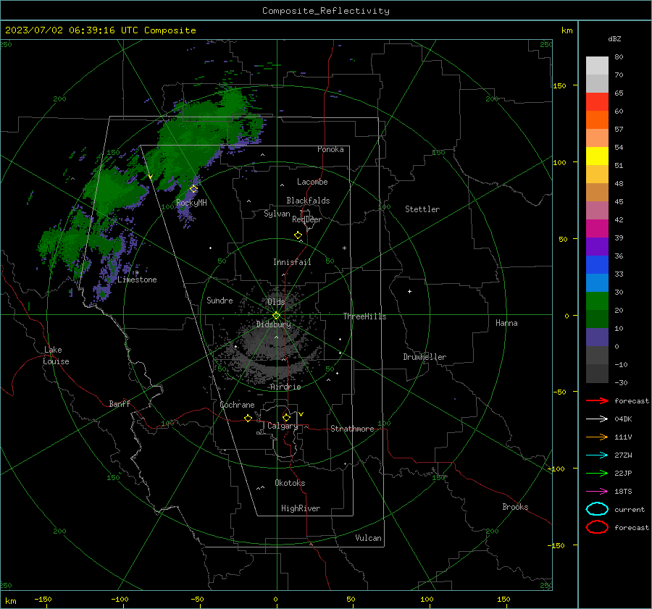Click the Ponoka city label

330,149
